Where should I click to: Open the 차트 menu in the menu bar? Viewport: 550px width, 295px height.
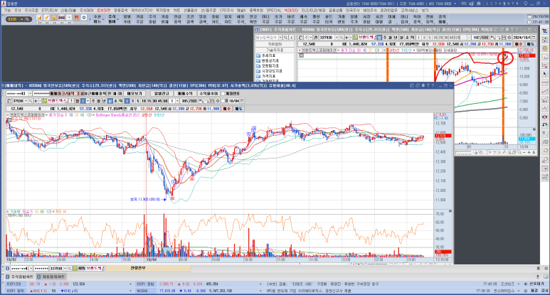coord(176,11)
